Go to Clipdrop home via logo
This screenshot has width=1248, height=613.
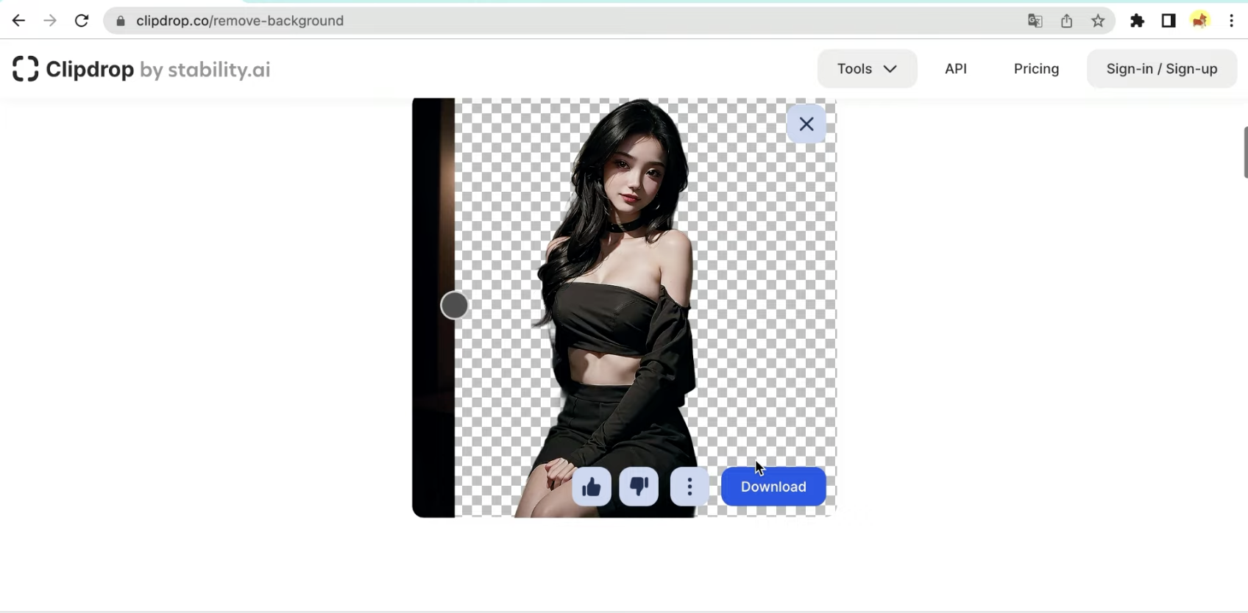pyautogui.click(x=141, y=69)
